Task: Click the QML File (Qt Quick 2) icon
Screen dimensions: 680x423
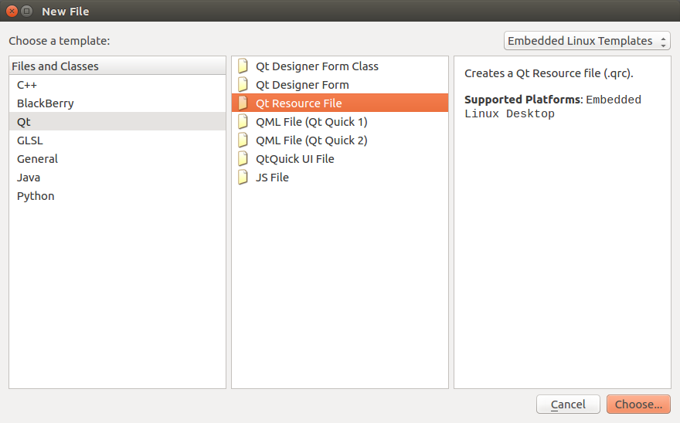Action: [243, 140]
